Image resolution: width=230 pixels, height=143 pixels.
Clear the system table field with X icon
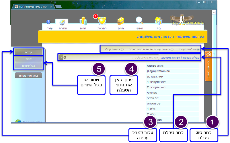click(65, 57)
